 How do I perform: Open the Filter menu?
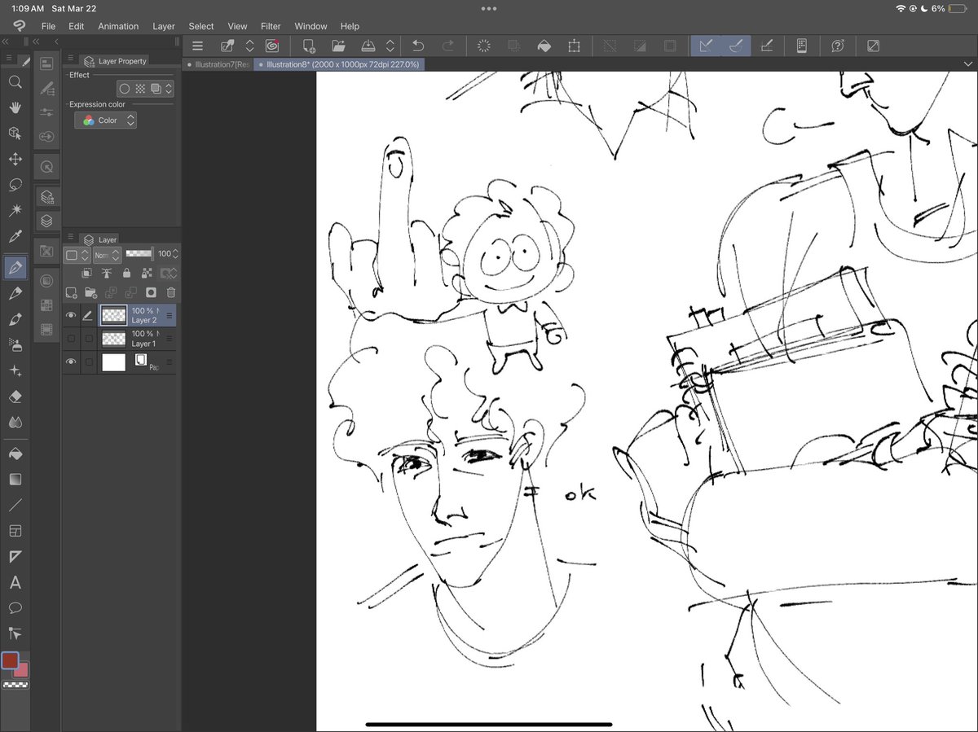pos(271,26)
